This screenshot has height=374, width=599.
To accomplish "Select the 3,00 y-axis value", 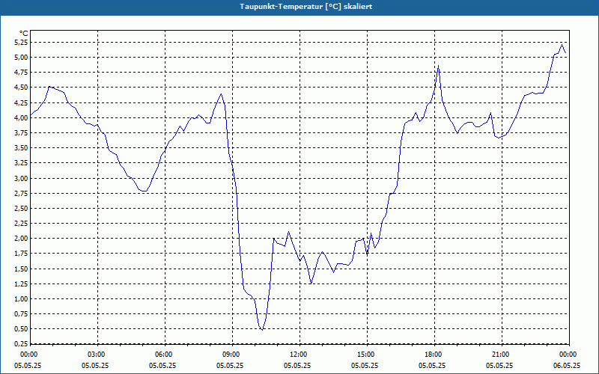I will pyautogui.click(x=20, y=179).
